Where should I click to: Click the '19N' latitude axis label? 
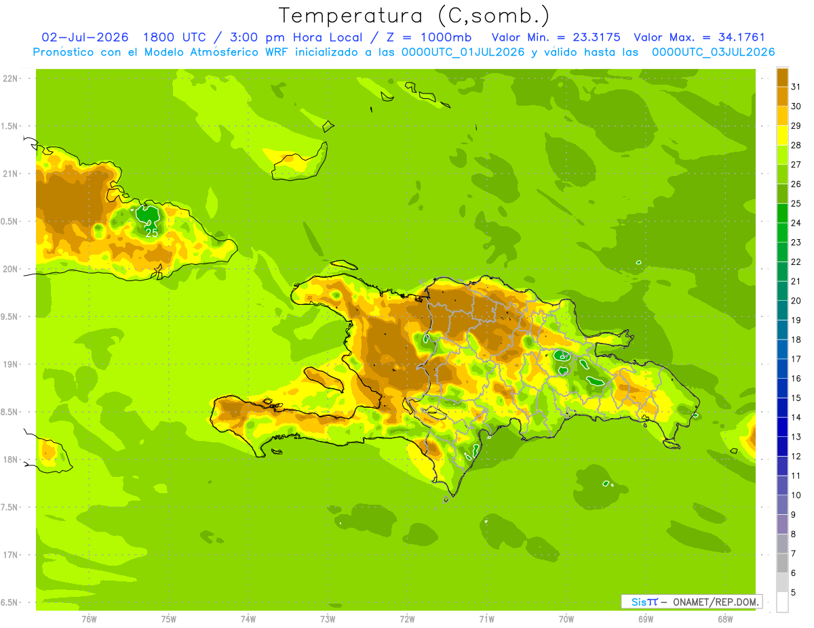tap(11, 364)
